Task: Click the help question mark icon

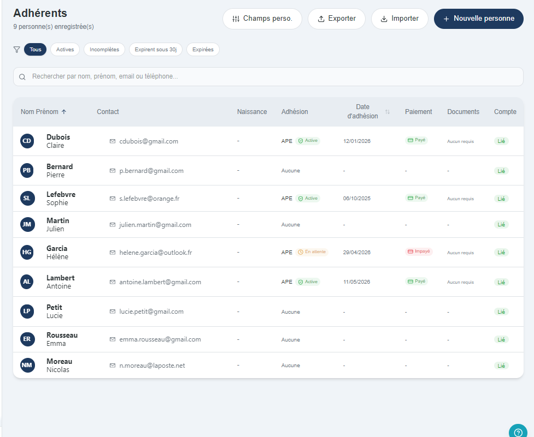Action: coord(518,433)
